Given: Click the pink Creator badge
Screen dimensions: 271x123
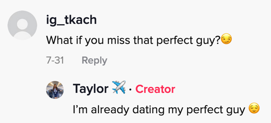Looking at the screenshot, I should pyautogui.click(x=155, y=89).
